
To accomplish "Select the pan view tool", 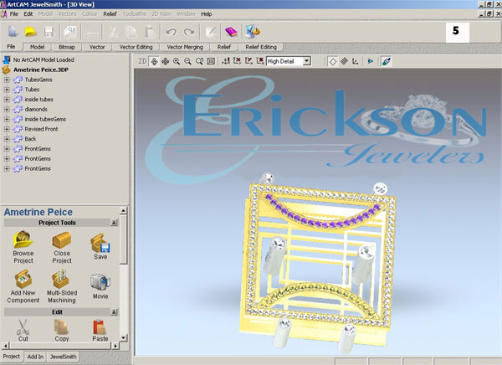I will pos(165,61).
